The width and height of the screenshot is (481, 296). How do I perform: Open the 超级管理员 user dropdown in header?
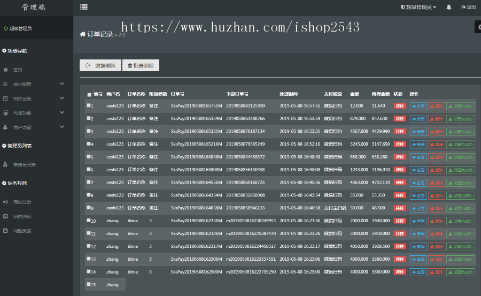point(418,7)
